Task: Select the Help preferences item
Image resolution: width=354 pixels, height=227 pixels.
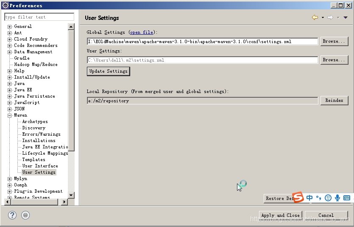Action: 19,71
